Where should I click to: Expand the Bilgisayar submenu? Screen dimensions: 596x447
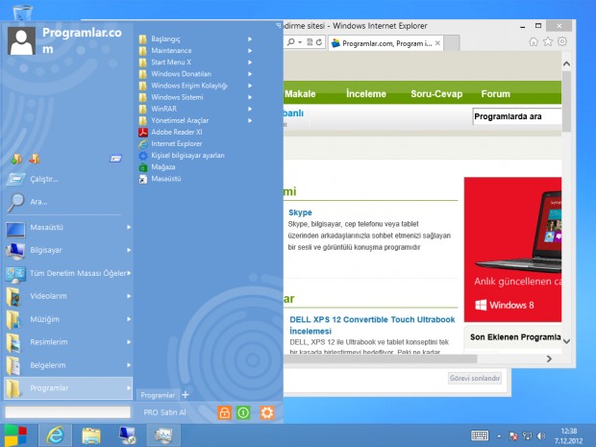[x=67, y=250]
